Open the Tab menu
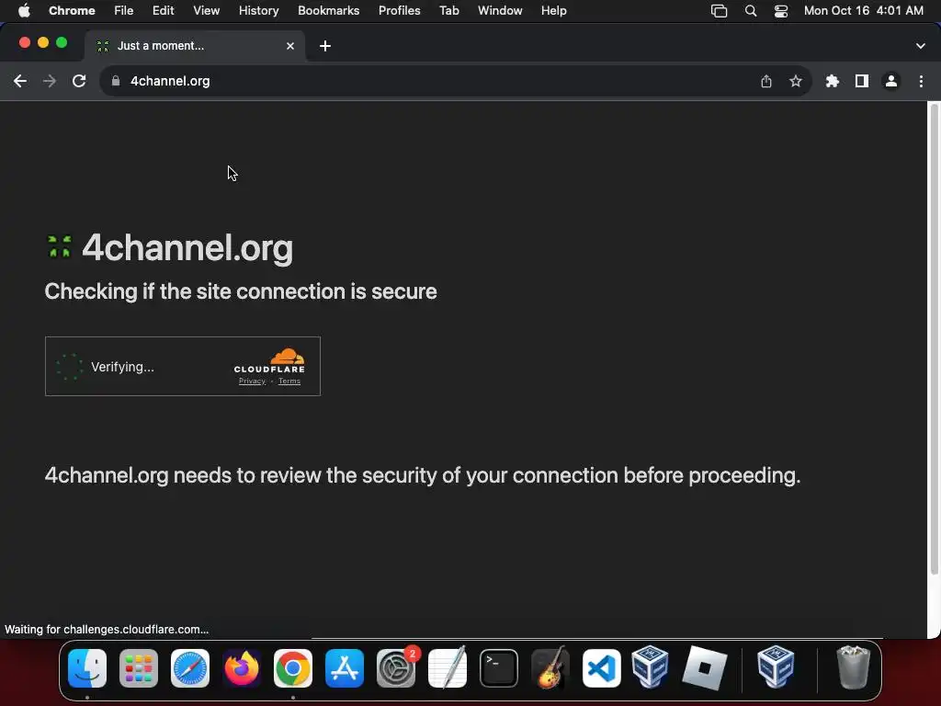 pyautogui.click(x=448, y=11)
